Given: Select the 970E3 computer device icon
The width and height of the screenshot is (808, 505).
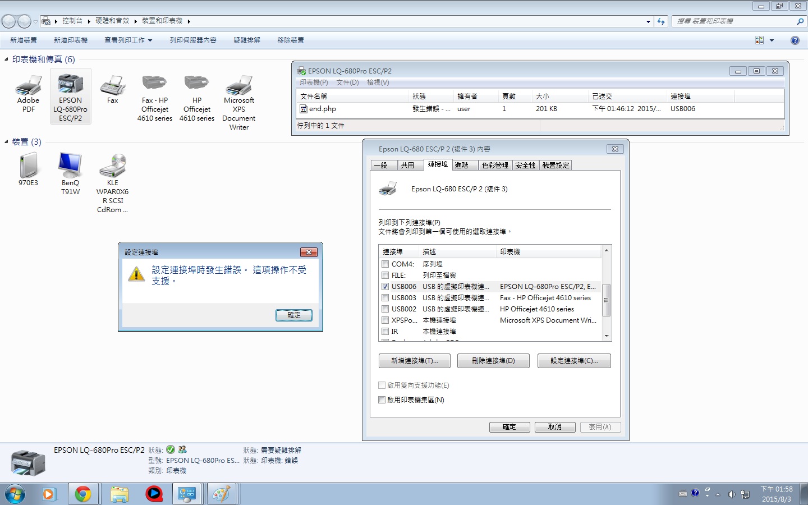Looking at the screenshot, I should (x=28, y=166).
